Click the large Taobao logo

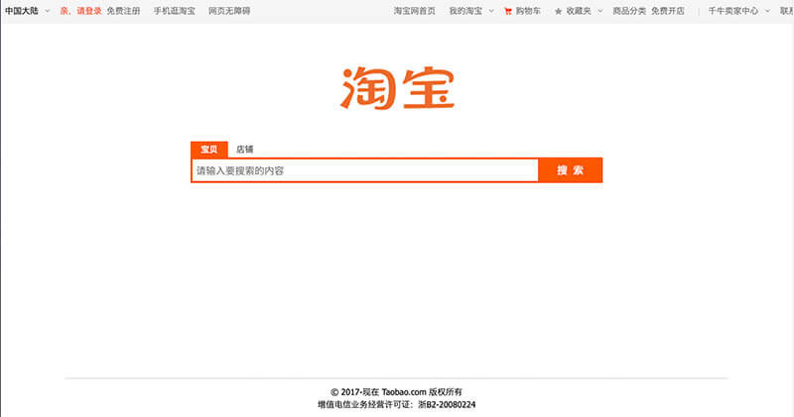point(397,88)
